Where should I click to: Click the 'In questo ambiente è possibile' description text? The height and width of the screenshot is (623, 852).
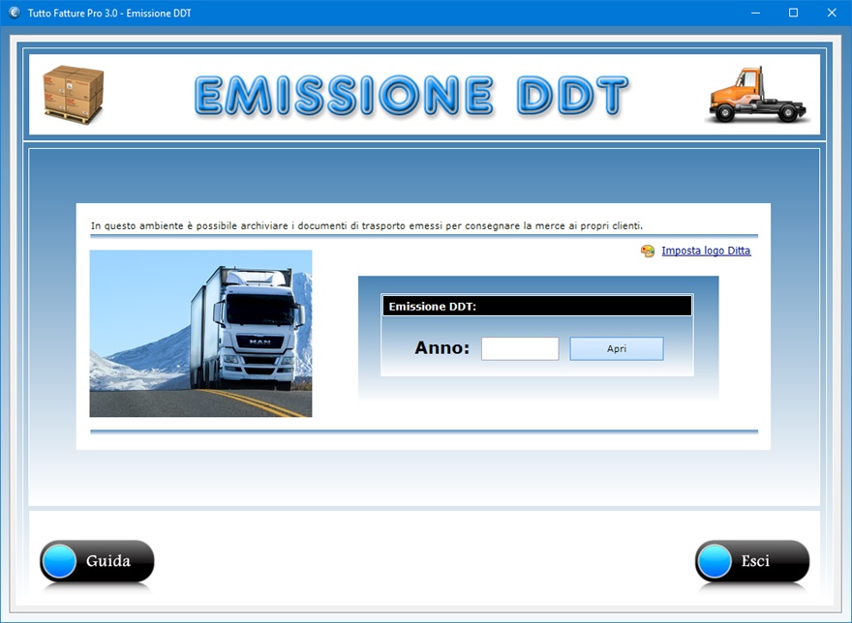click(x=367, y=226)
